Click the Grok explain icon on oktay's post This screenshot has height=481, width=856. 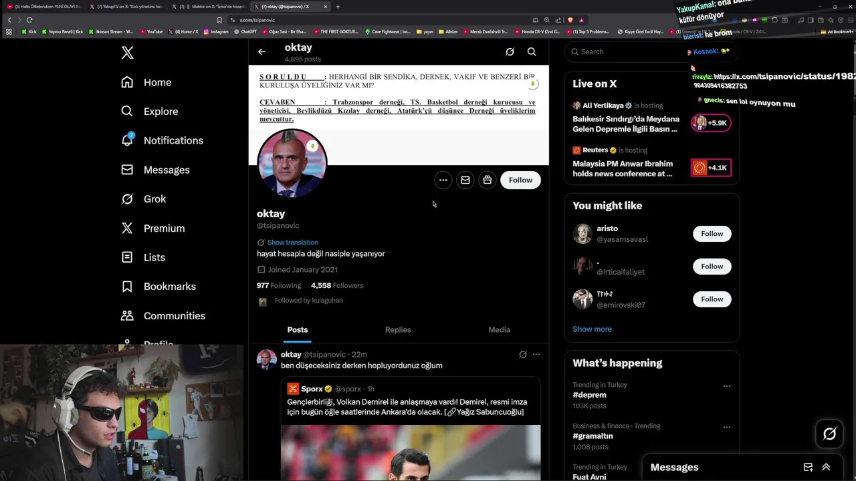point(523,355)
